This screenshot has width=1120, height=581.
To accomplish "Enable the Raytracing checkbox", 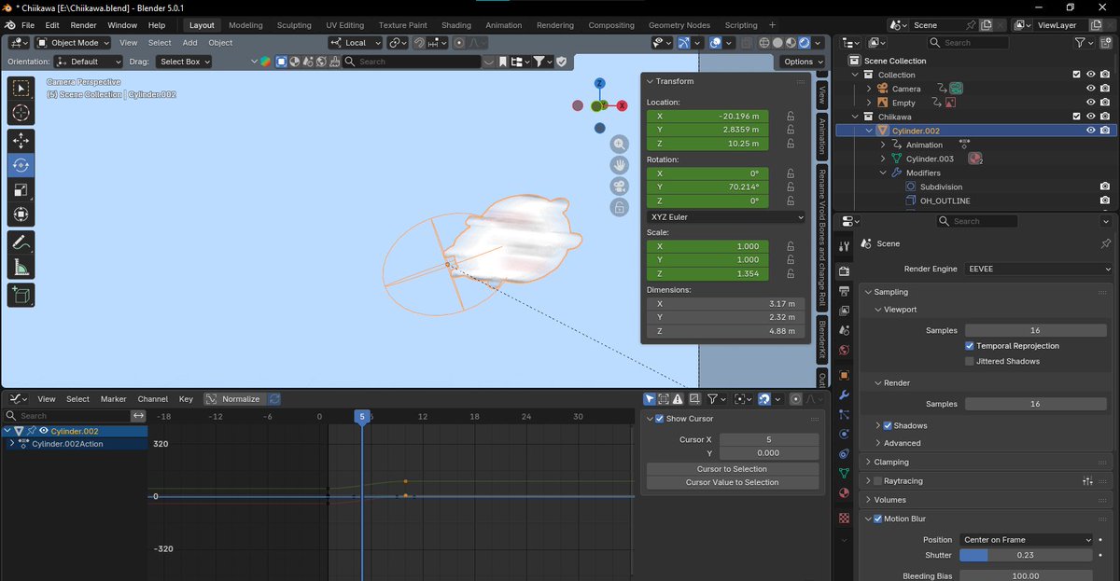I will 877,480.
